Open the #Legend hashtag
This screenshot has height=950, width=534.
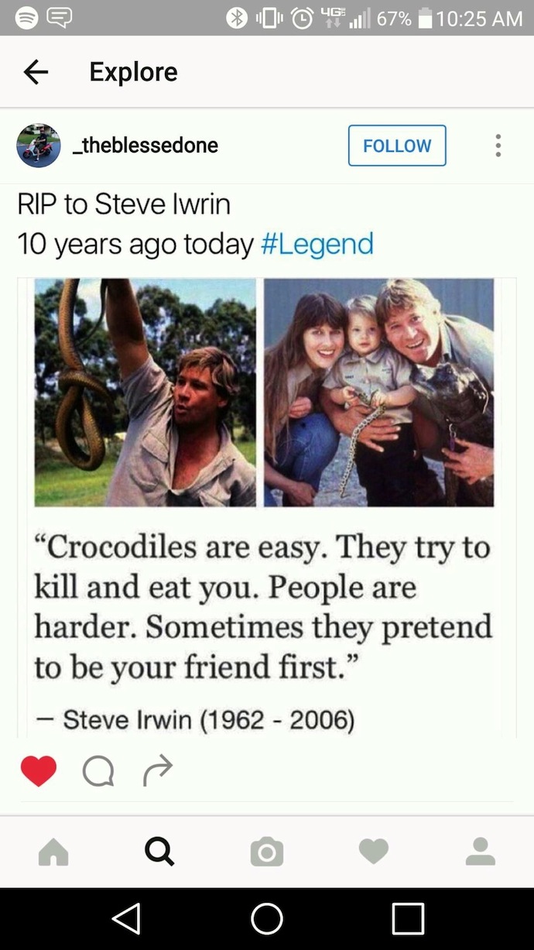pos(317,245)
